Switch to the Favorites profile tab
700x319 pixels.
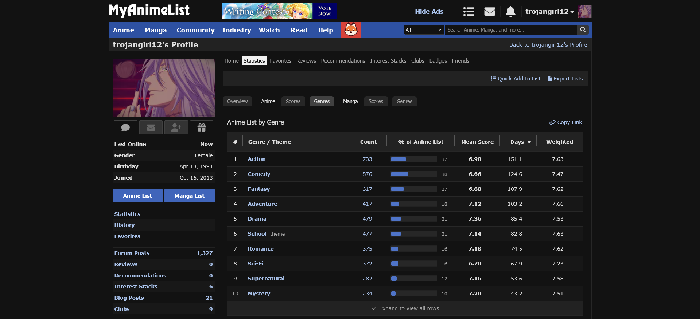point(280,61)
